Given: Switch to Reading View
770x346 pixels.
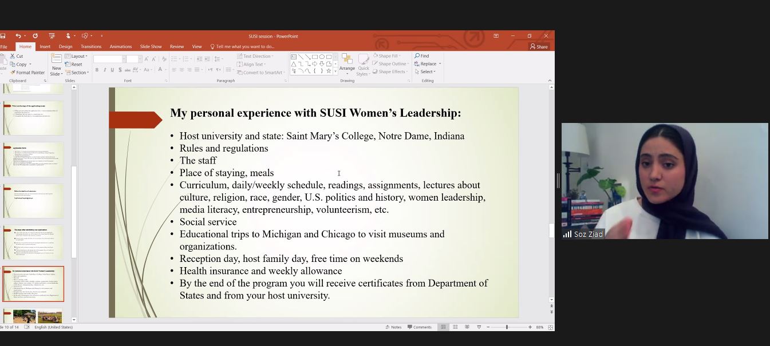Looking at the screenshot, I should 467,327.
